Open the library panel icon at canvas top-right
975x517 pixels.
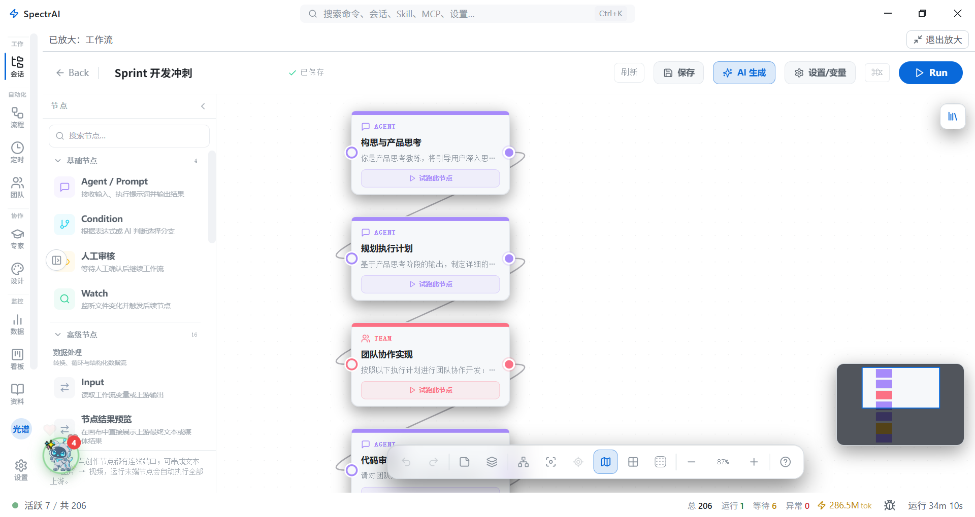(x=953, y=117)
